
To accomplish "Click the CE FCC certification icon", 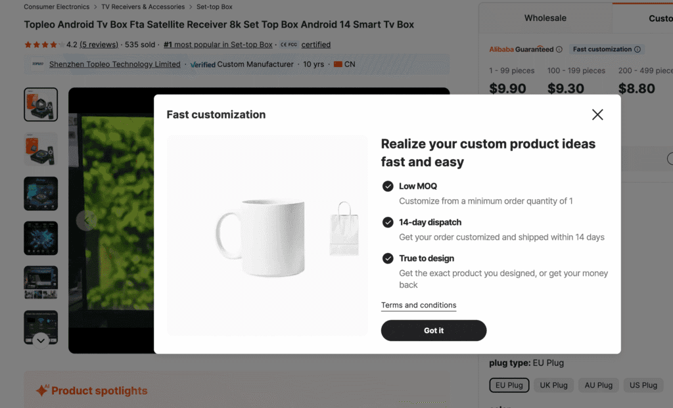I will [288, 45].
